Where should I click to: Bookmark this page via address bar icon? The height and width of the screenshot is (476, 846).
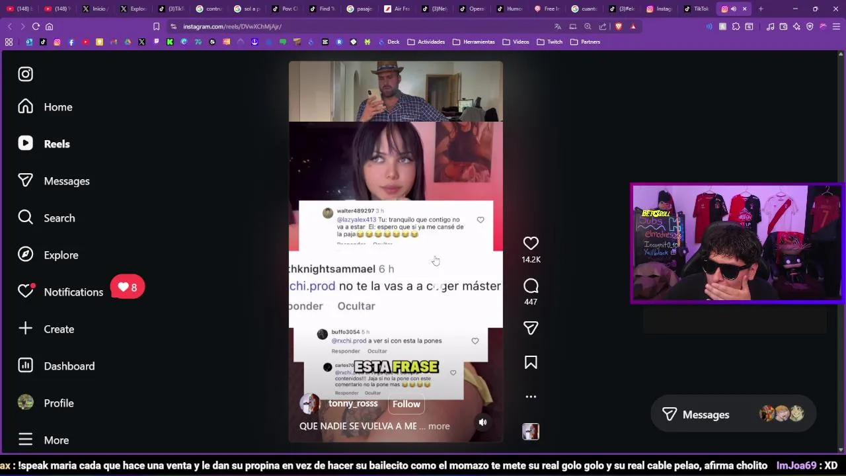156,26
